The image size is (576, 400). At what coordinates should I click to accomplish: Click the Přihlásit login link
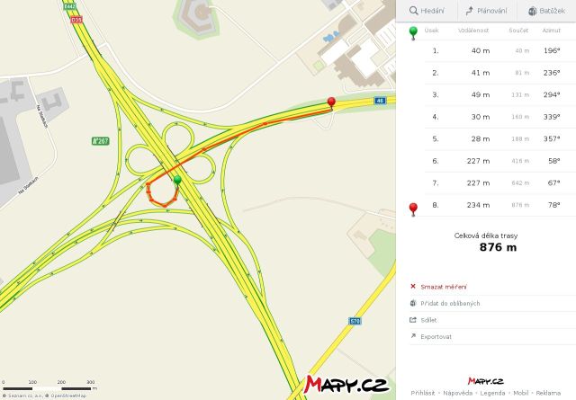(422, 393)
